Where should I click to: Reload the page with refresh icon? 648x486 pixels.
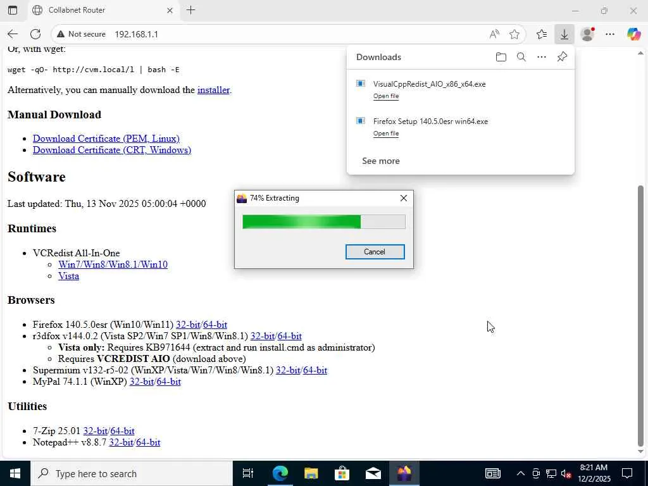35,34
